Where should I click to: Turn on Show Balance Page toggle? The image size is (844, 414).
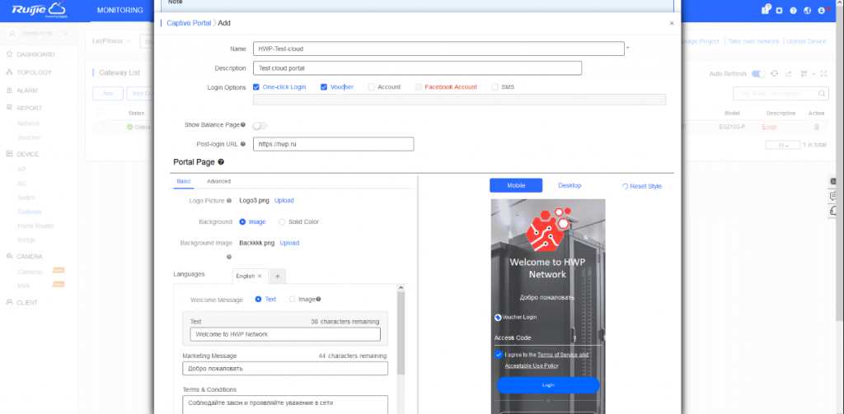(x=260, y=125)
